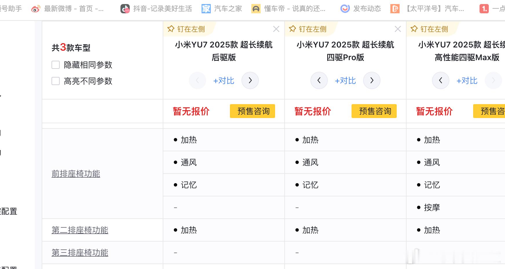Click 预售咨询 button for Max版
The width and height of the screenshot is (505, 269).
(x=489, y=111)
